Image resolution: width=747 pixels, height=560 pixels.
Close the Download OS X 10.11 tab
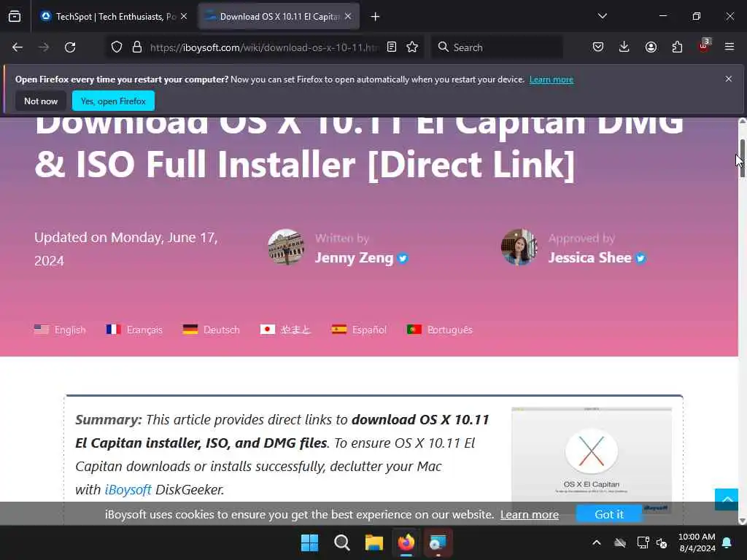(x=348, y=17)
